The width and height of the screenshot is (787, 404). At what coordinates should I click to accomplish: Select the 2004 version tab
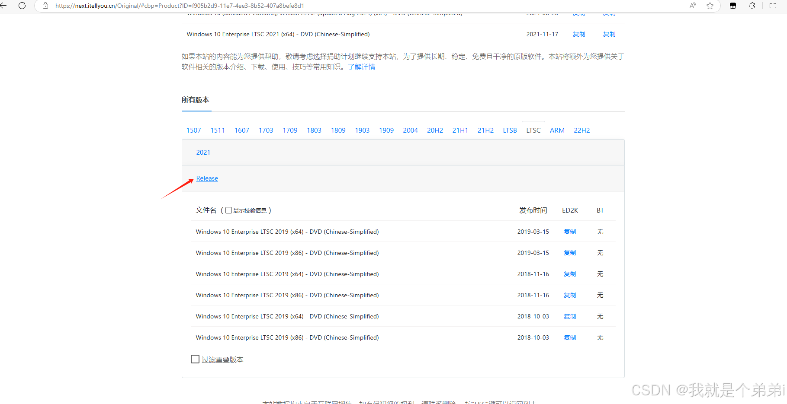tap(411, 130)
